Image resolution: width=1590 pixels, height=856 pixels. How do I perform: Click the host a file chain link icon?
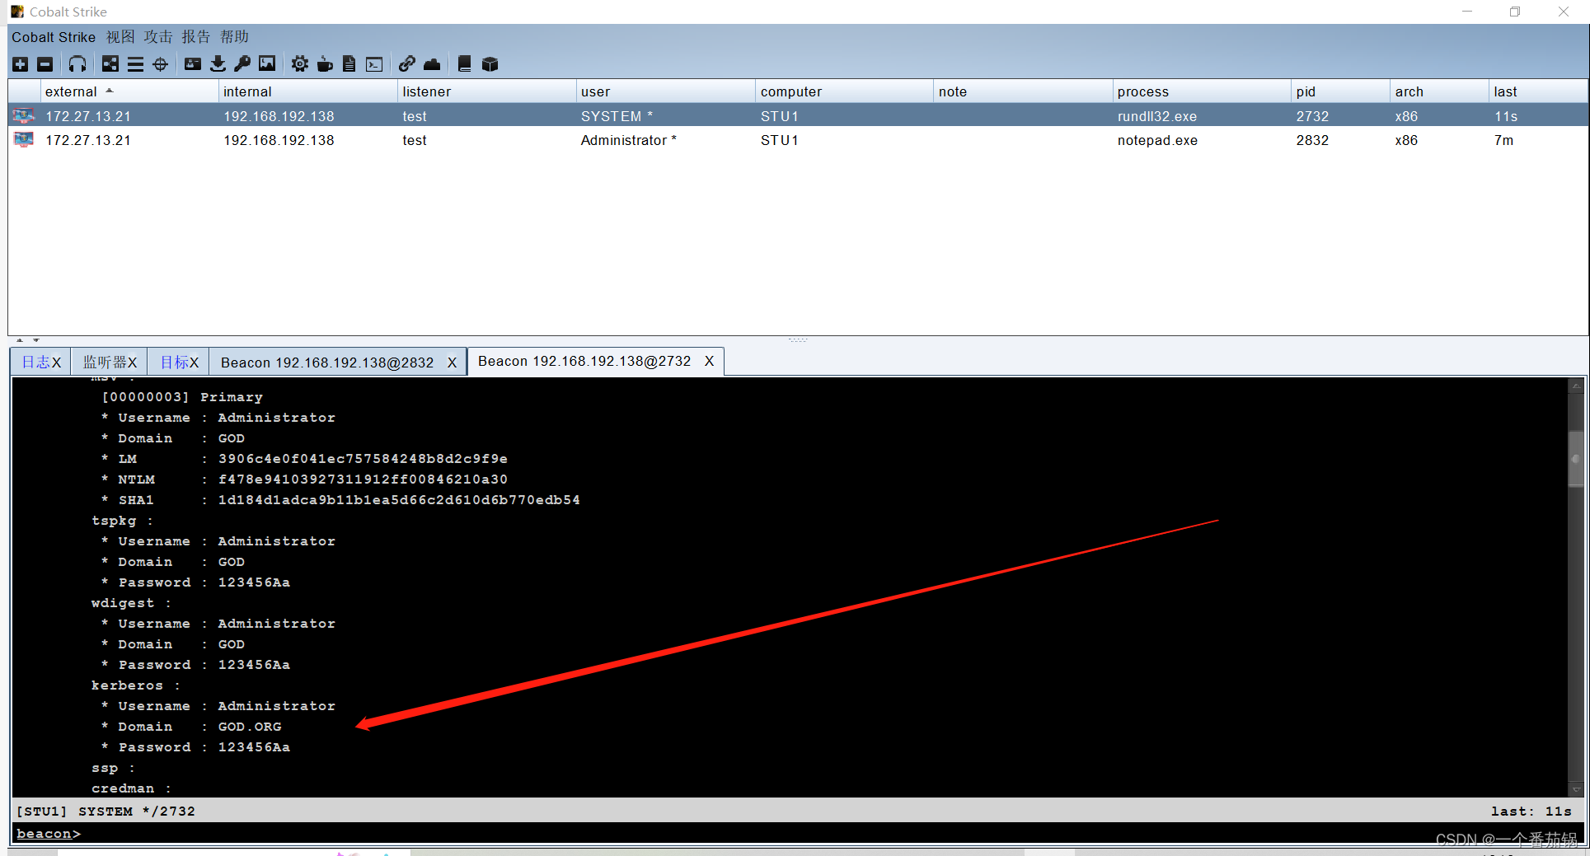(407, 64)
